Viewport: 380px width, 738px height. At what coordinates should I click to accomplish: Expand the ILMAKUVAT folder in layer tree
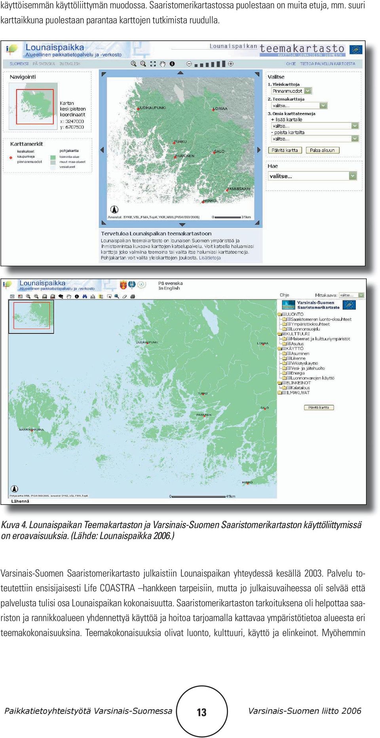(x=279, y=393)
